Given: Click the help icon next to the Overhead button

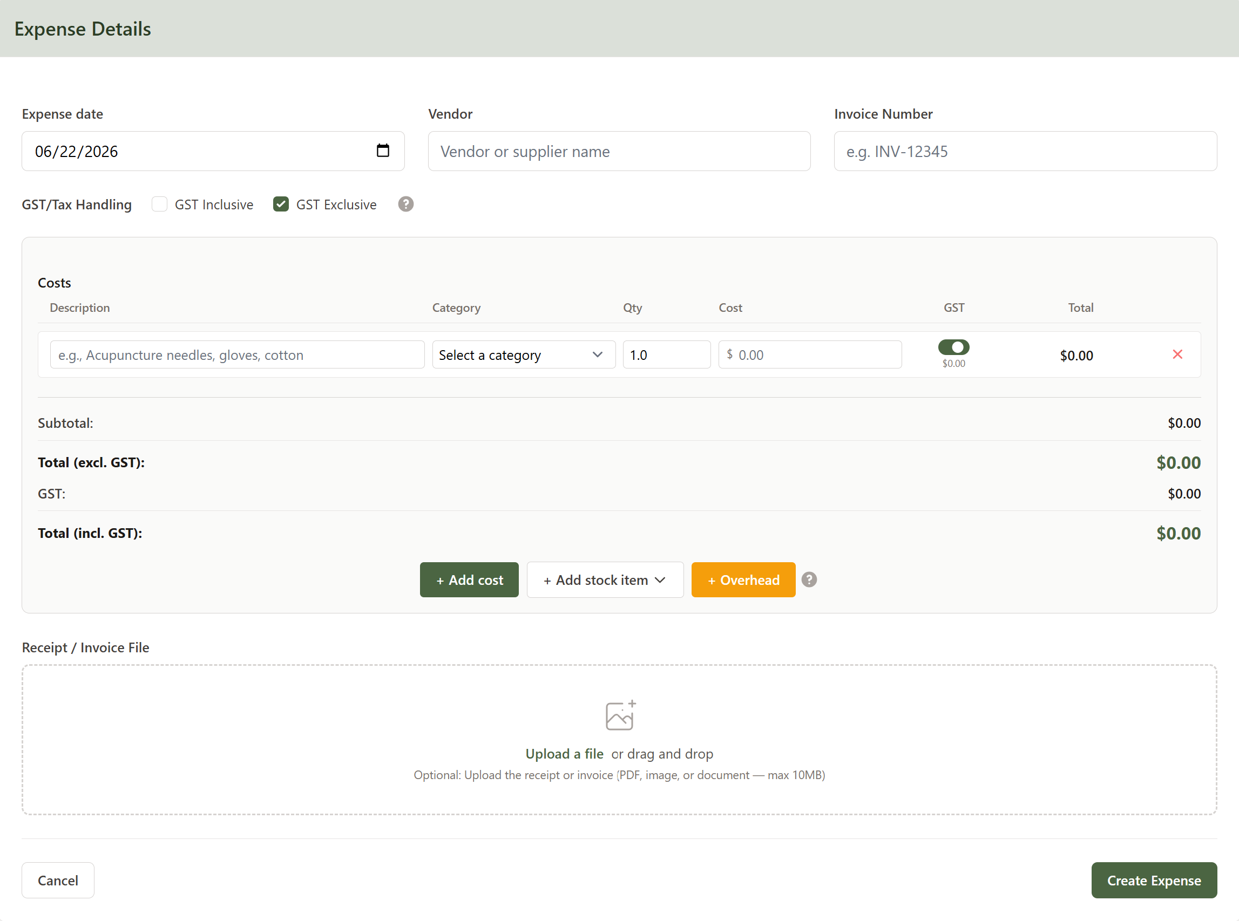Looking at the screenshot, I should [x=809, y=580].
